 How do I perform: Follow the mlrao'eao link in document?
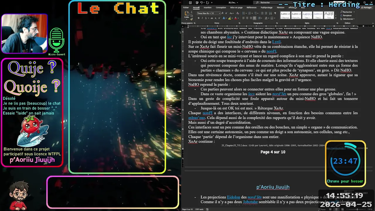point(197,118)
